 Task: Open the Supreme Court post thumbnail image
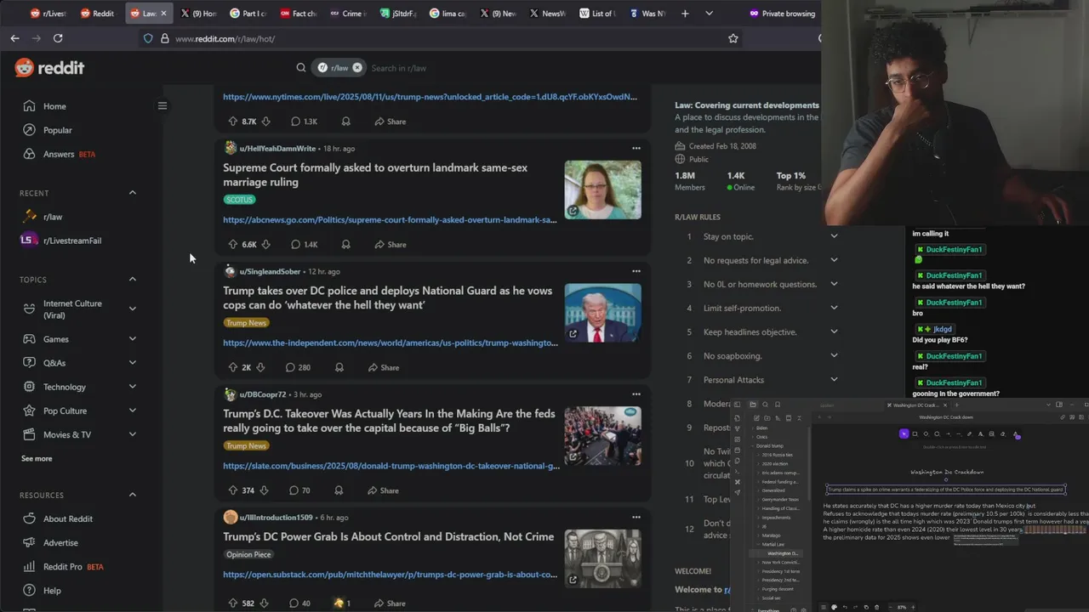pyautogui.click(x=602, y=190)
